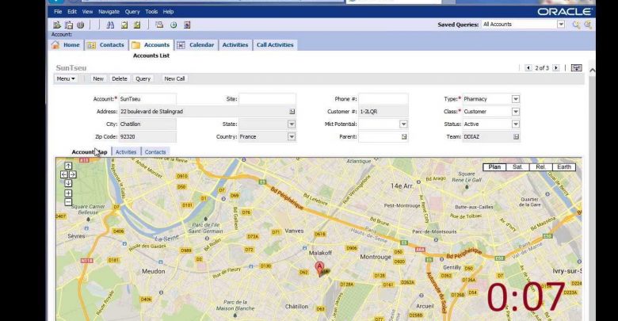The image size is (618, 321).
Task: Select the Account Map sub-tab
Action: click(x=90, y=152)
